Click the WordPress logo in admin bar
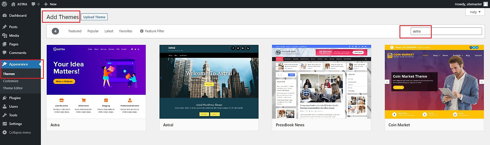The height and width of the screenshot is (145, 490). (x=5, y=4)
